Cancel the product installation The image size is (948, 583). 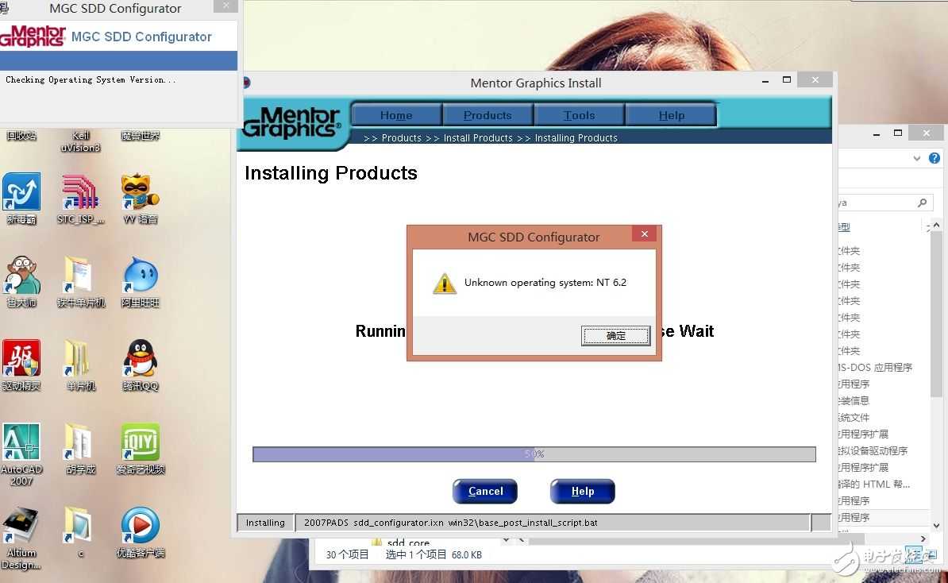pyautogui.click(x=485, y=491)
